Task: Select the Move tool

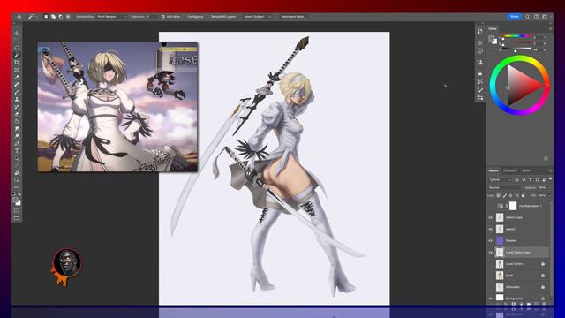Action: [17, 34]
